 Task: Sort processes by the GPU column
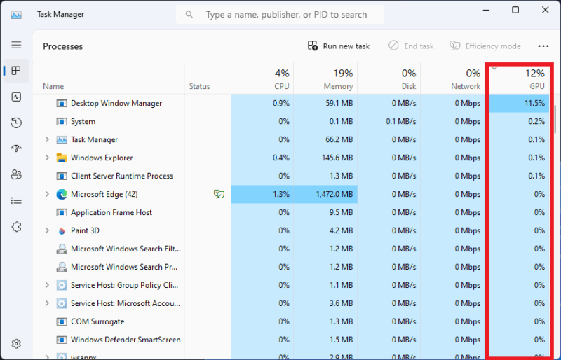coord(519,78)
